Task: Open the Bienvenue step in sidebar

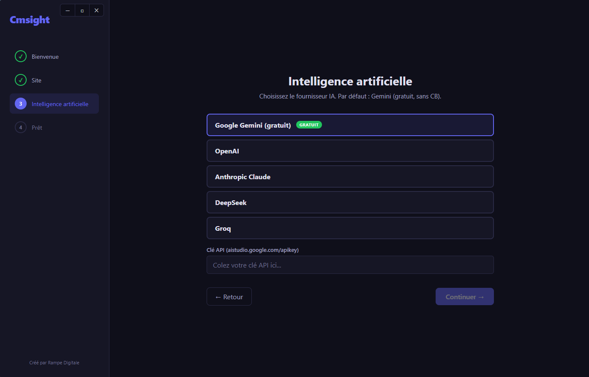Action: [54, 57]
